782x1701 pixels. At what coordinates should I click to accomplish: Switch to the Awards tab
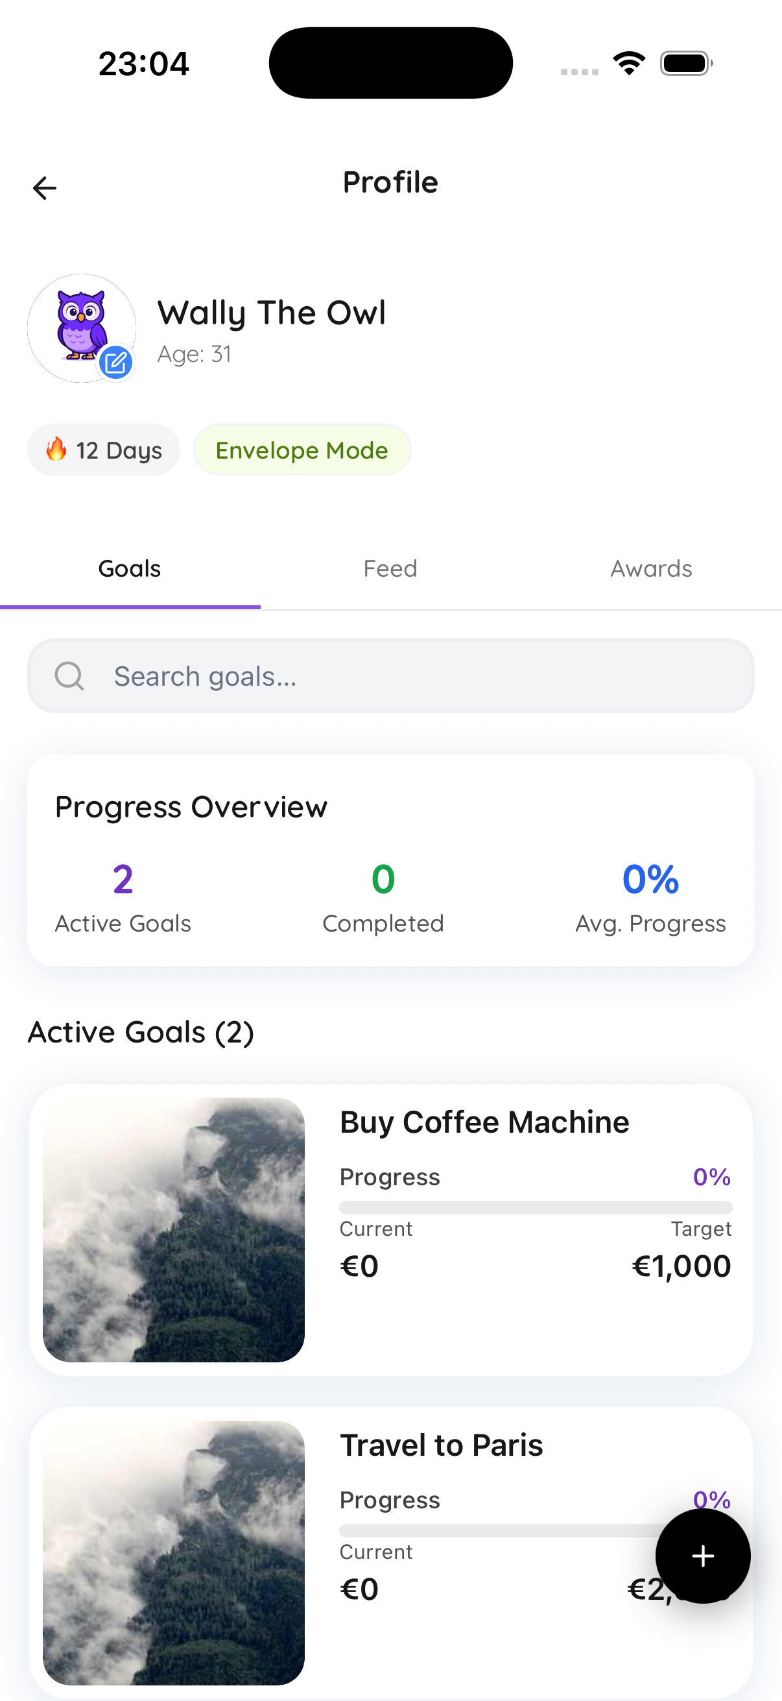[x=650, y=568]
